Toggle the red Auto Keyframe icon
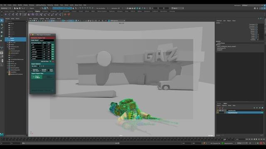This screenshot has width=266, height=149. [x=261, y=143]
